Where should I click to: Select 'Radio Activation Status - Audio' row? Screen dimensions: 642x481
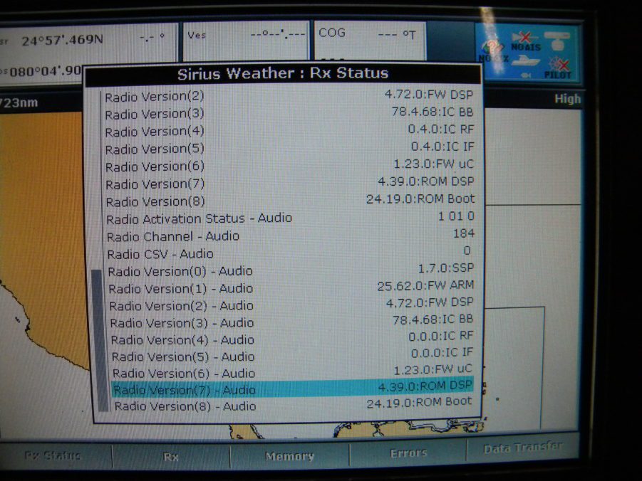tap(289, 218)
